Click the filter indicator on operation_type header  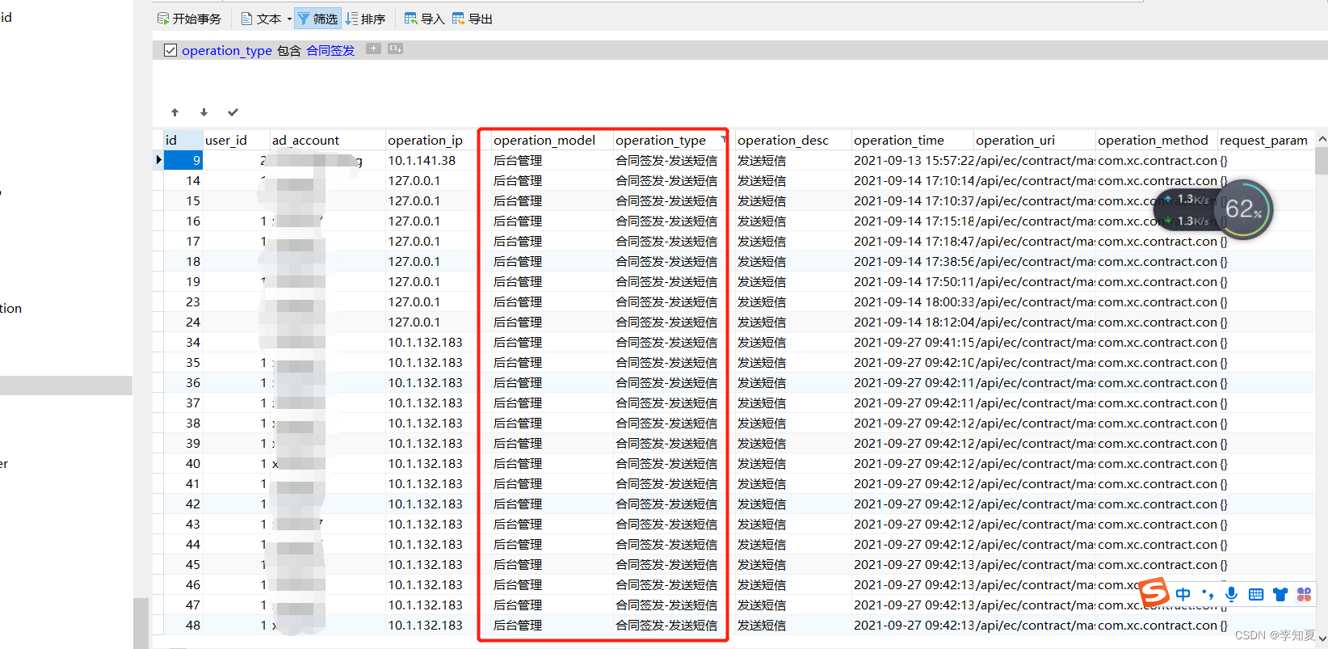[x=723, y=140]
